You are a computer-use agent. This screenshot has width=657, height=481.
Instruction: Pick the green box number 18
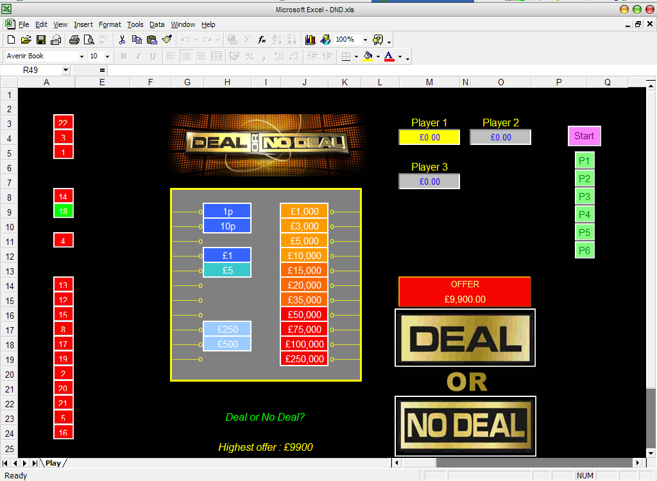[x=64, y=211]
